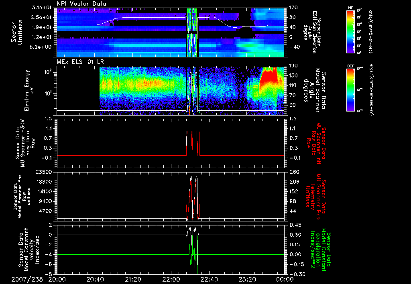The image size is (411, 284).
Task: Click the 260 tick on telemetry axis
Action: (x=293, y=172)
